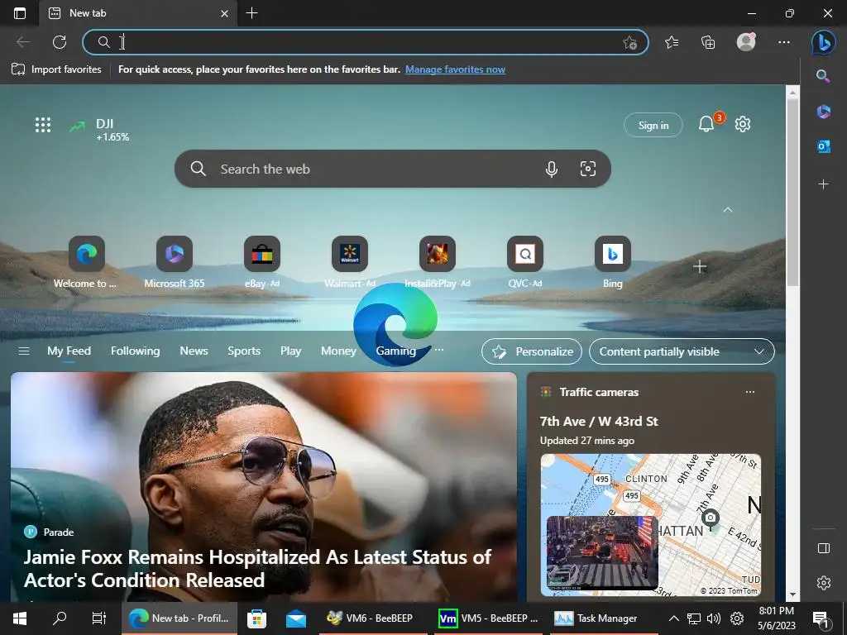
Task: Switch to Sports tab
Action: tap(244, 351)
